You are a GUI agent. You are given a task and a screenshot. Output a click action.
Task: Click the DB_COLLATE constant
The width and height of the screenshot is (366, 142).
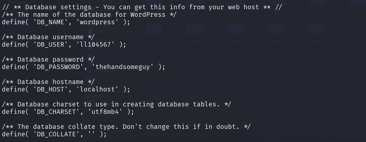56,134
